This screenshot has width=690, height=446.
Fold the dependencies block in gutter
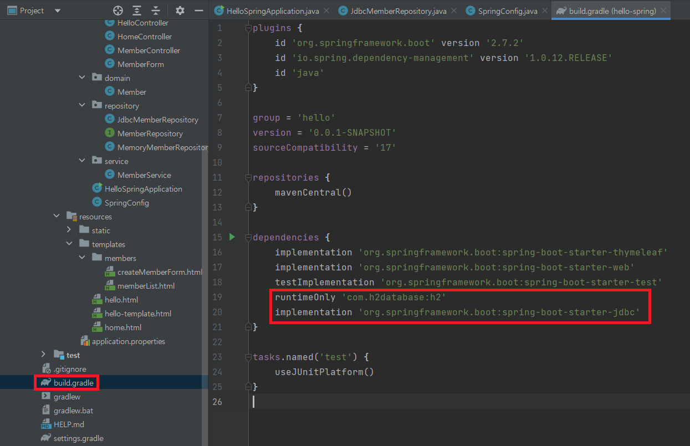pos(248,237)
